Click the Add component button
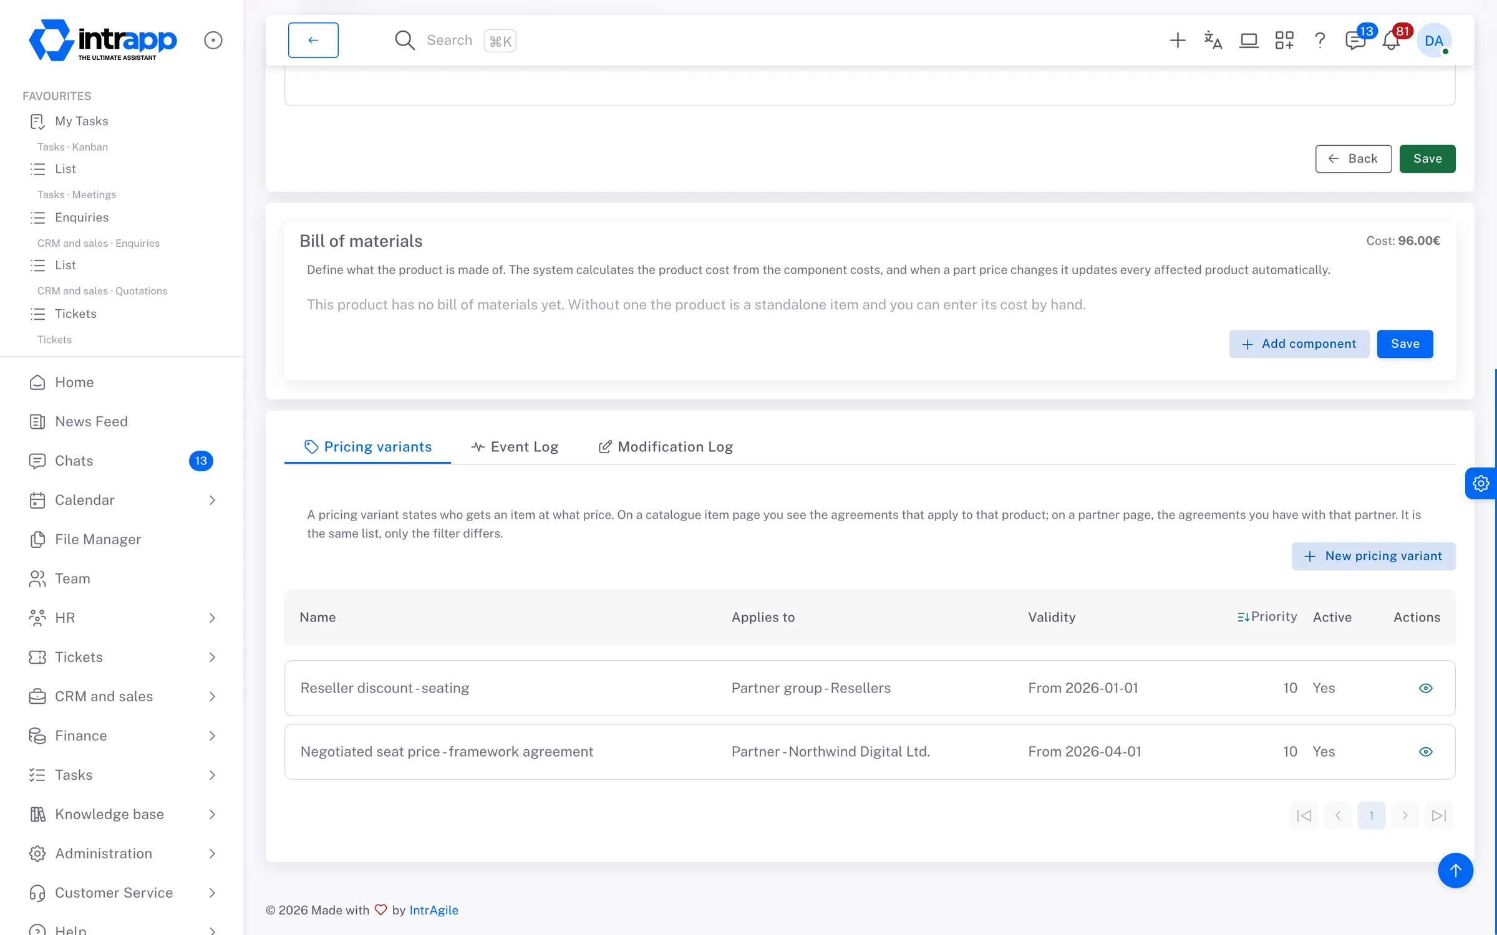This screenshot has width=1497, height=935. (x=1299, y=344)
